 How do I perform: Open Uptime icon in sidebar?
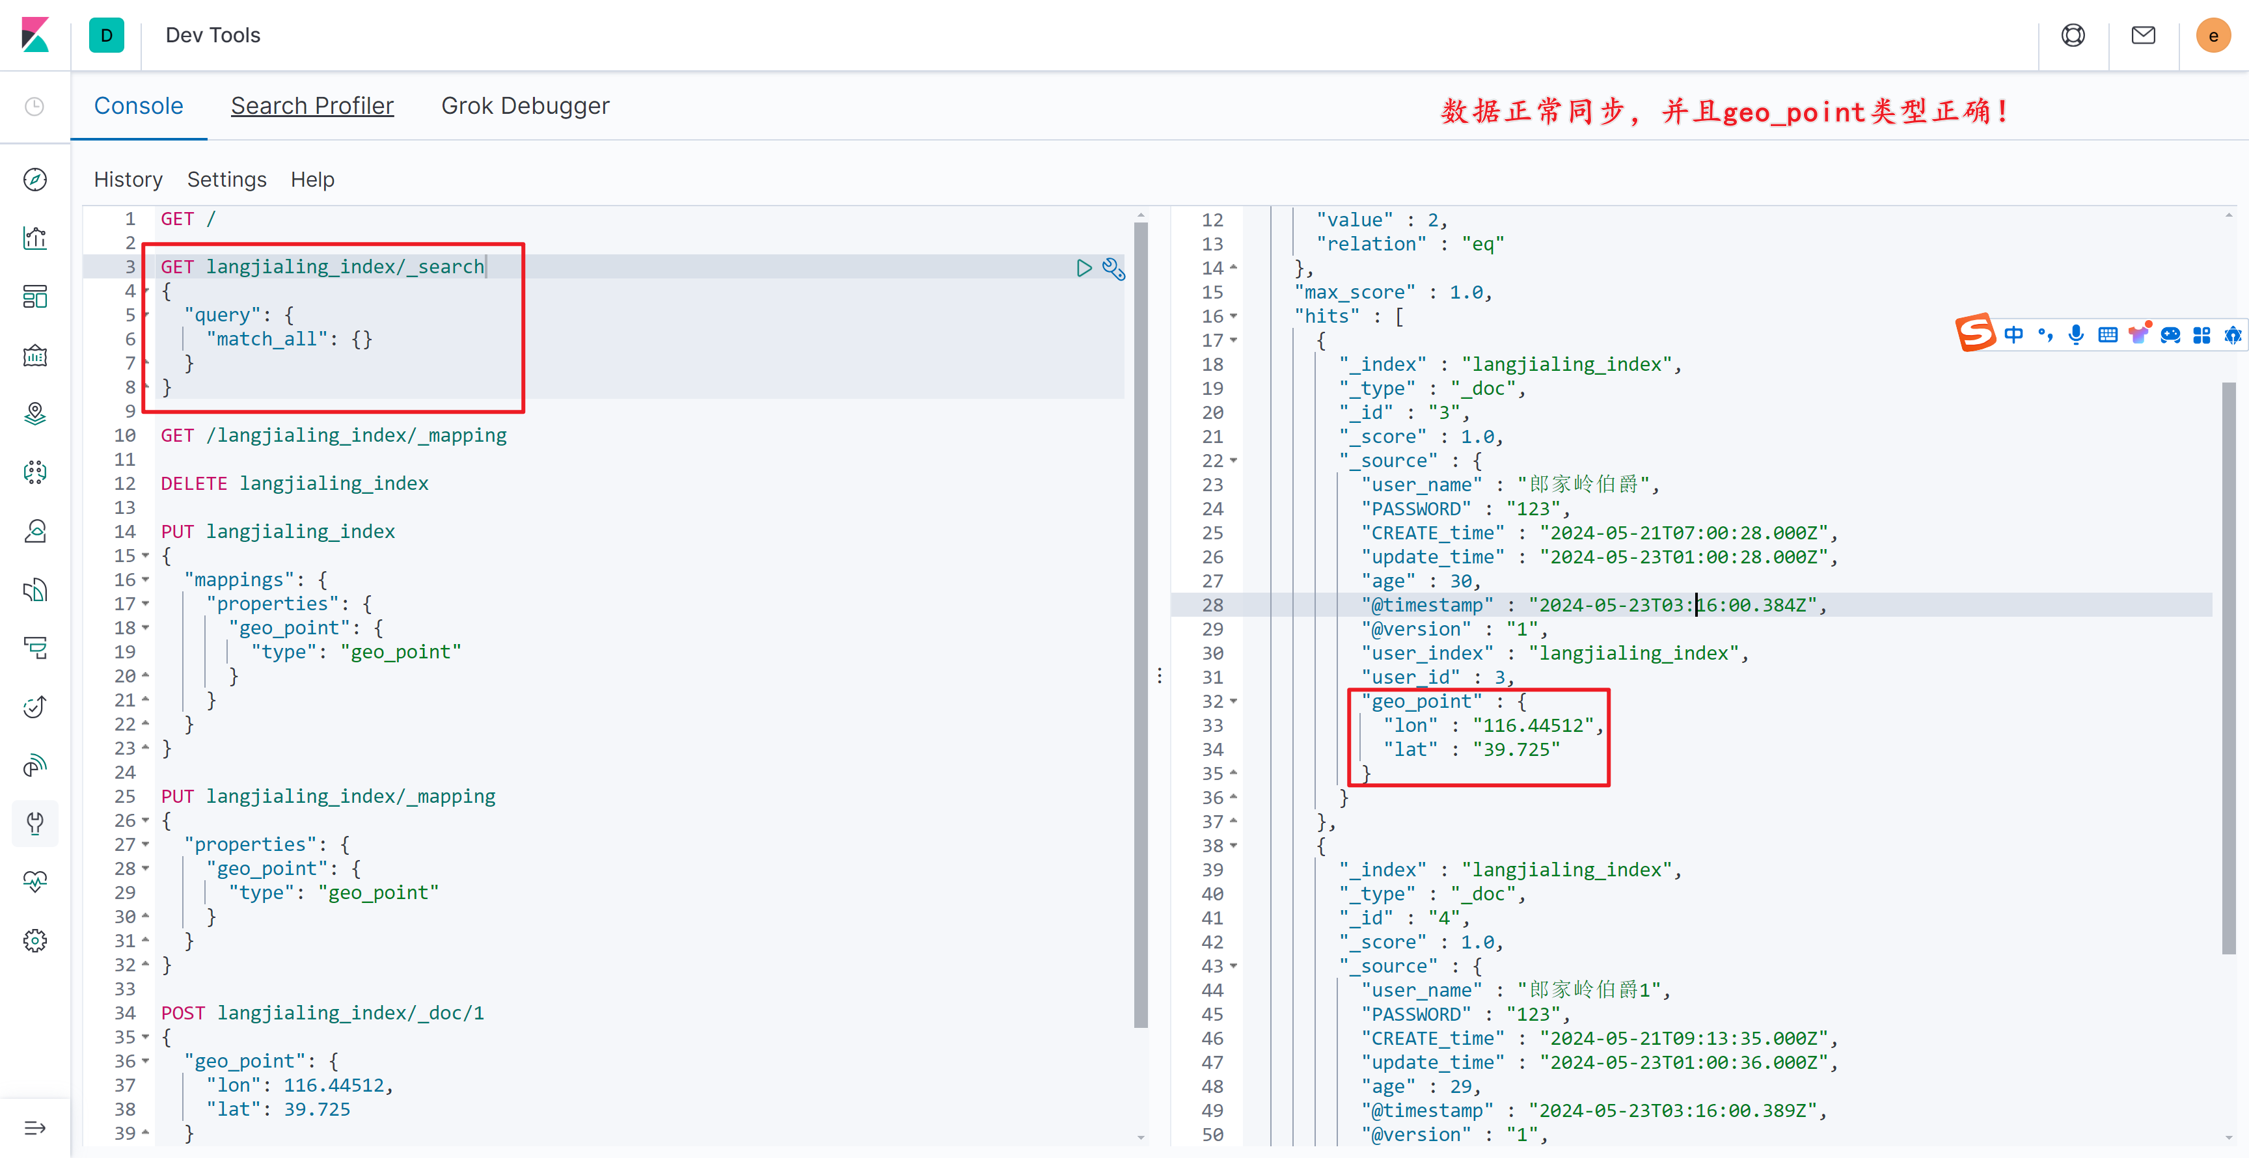pyautogui.click(x=35, y=707)
